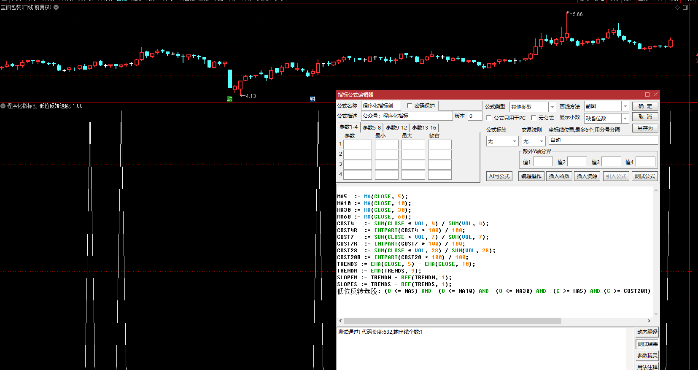Open the 公式类型 dropdown

point(552,107)
